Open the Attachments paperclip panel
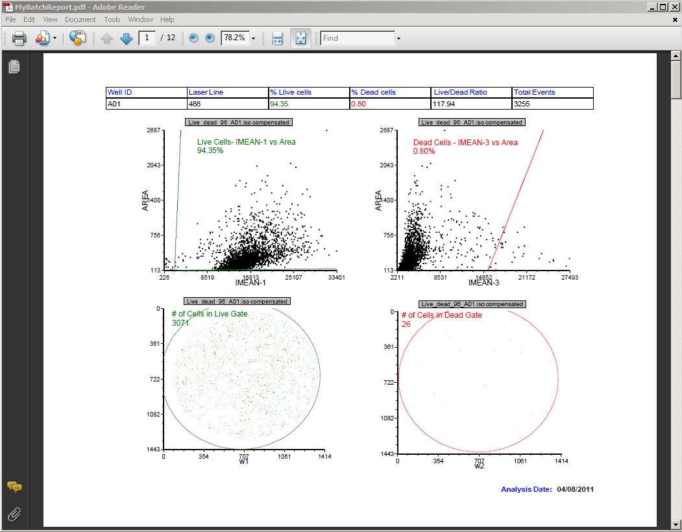The height and width of the screenshot is (532, 682). 14,514
